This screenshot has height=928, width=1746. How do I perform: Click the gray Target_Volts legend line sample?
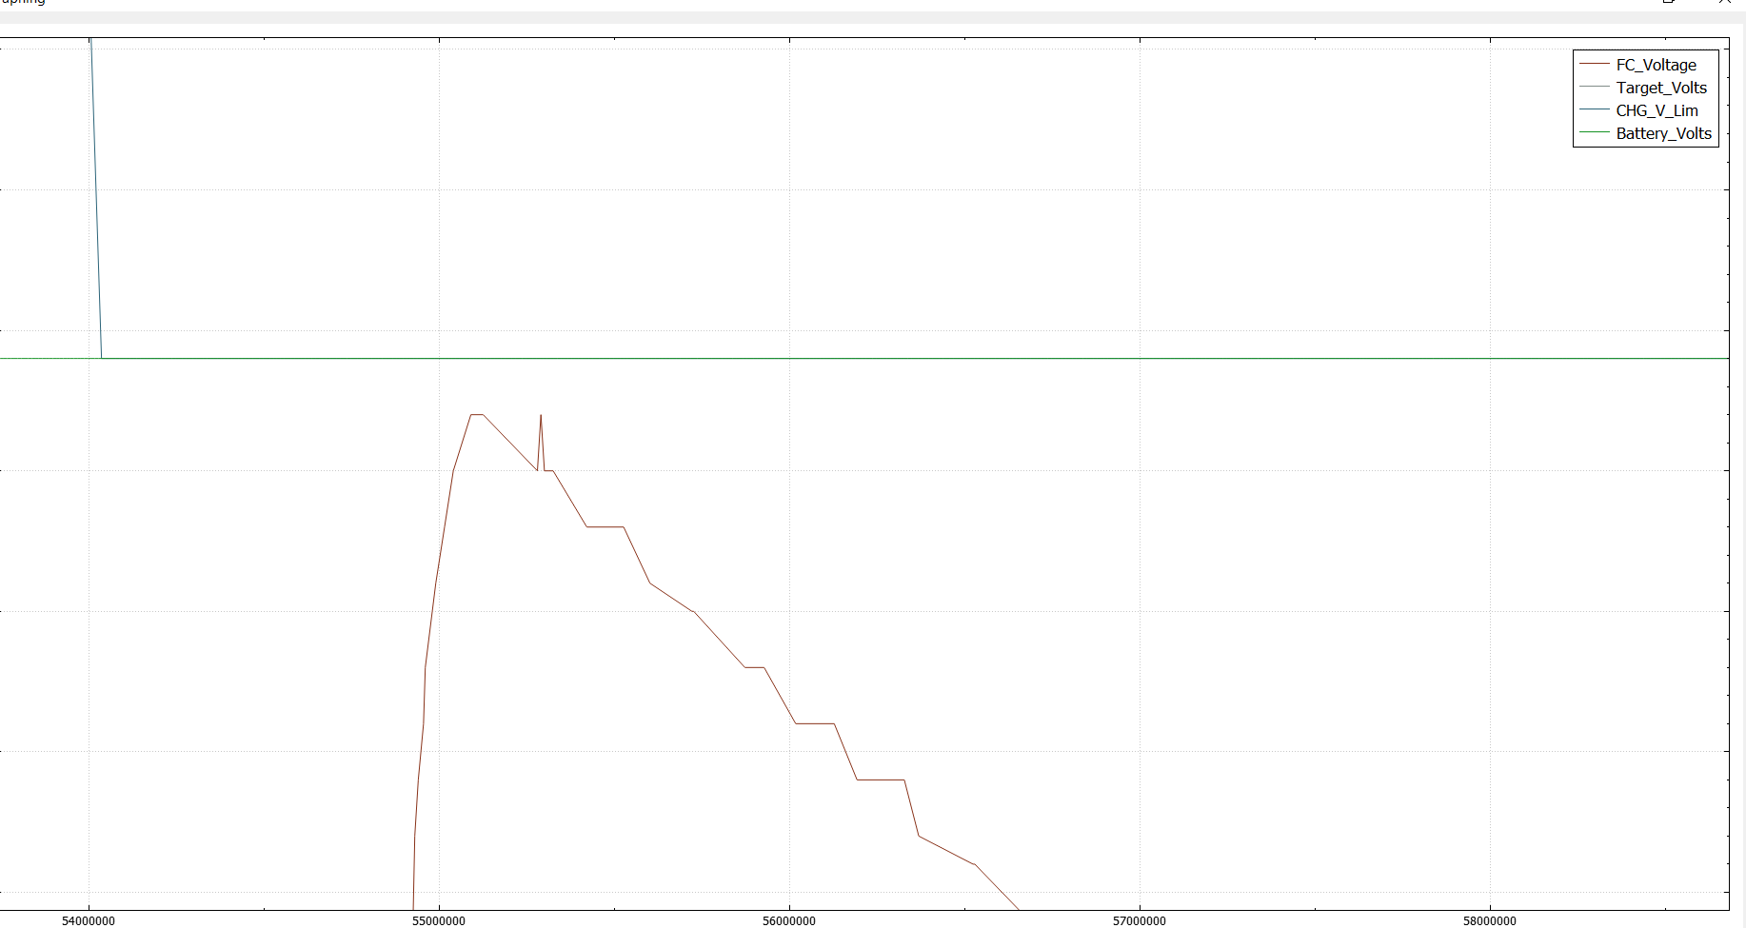click(1595, 88)
